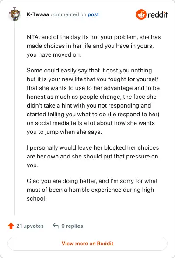Click the paragraph starting "Some could easily say"
This screenshot has width=175, height=258.
click(93, 101)
